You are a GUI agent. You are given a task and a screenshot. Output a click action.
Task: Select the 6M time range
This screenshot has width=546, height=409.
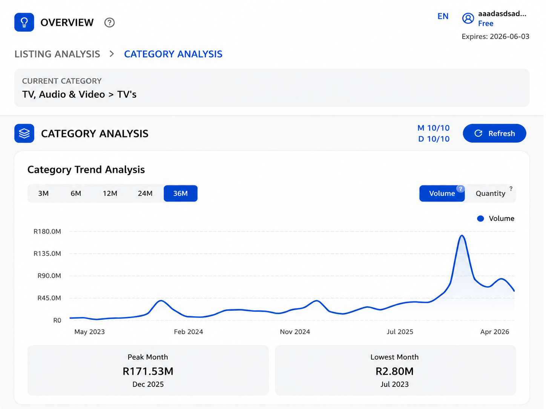coord(76,194)
